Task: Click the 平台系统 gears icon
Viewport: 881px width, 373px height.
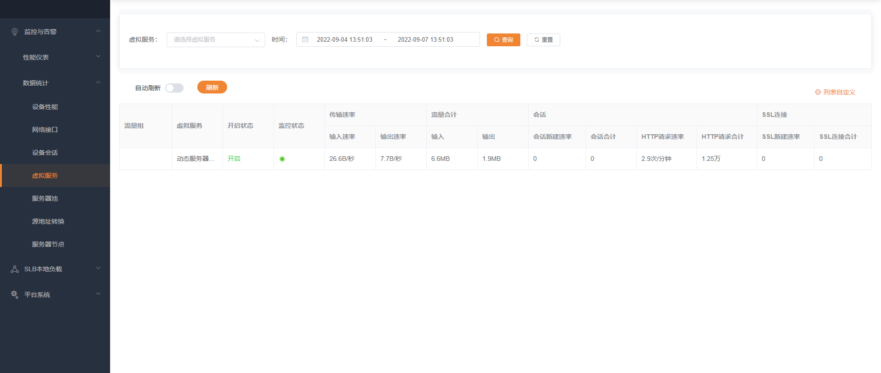Action: tap(15, 295)
